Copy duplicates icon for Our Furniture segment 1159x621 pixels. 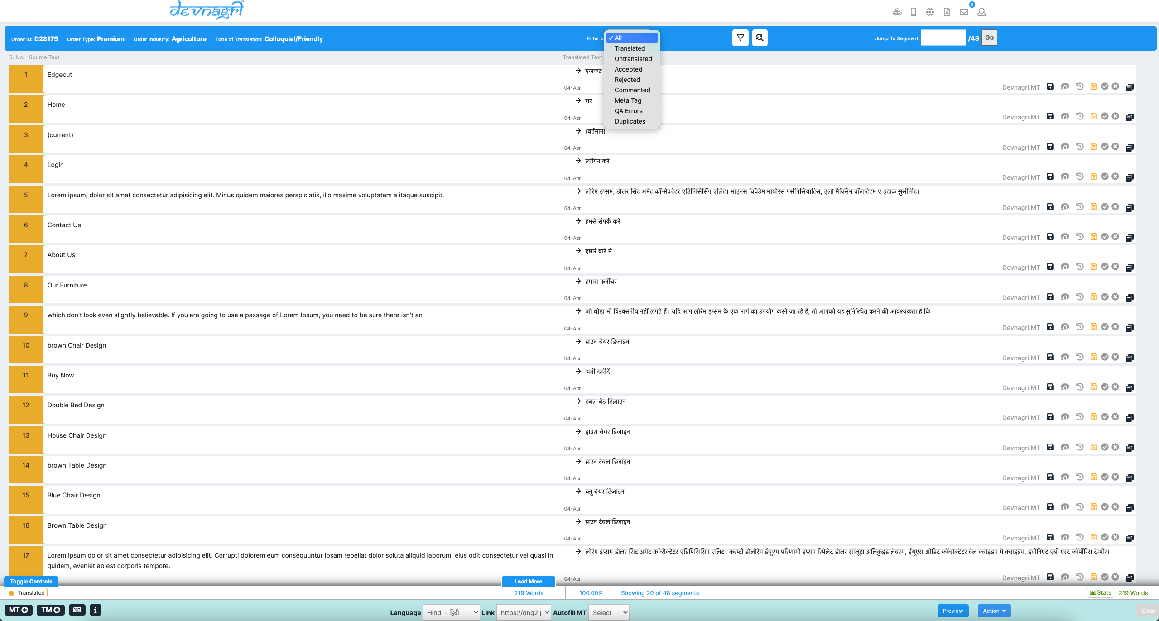(x=1130, y=298)
